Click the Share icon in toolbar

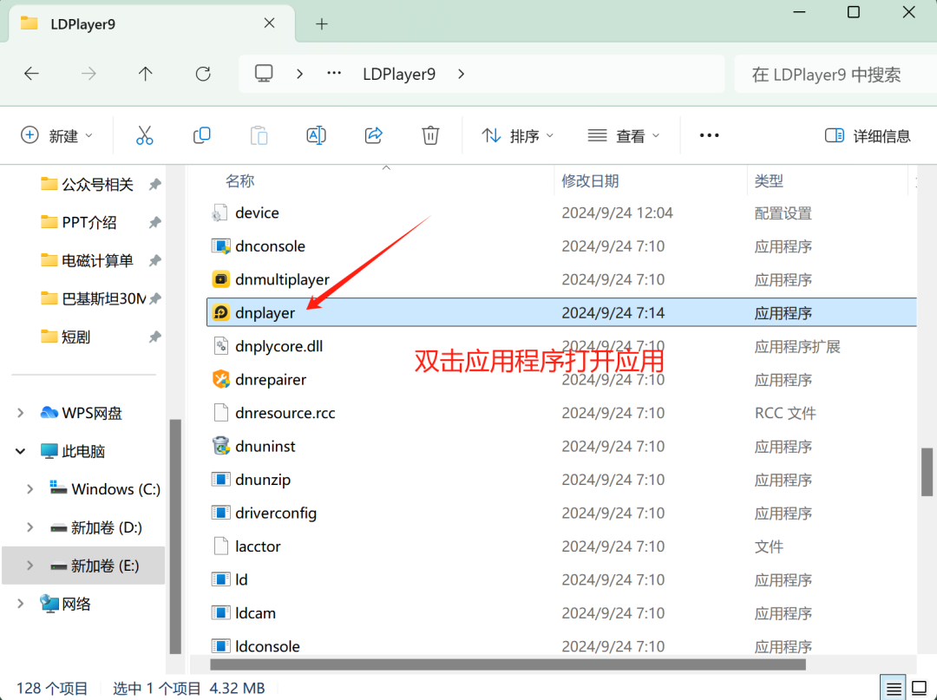coord(373,135)
